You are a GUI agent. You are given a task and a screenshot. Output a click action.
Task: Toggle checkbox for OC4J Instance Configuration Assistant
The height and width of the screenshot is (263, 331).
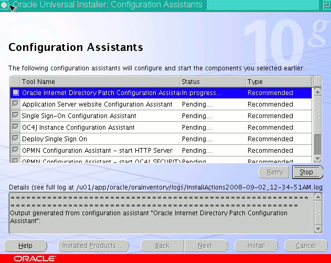pos(16,127)
